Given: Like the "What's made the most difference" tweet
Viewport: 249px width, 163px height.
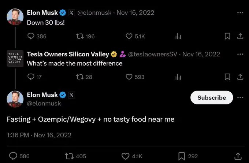Looking at the screenshot, I should pyautogui.click(x=129, y=77).
